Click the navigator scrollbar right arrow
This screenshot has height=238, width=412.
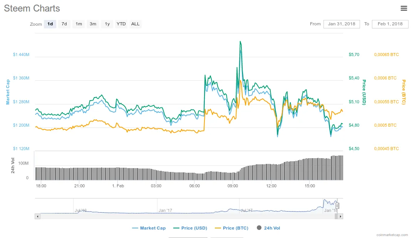[340, 217]
